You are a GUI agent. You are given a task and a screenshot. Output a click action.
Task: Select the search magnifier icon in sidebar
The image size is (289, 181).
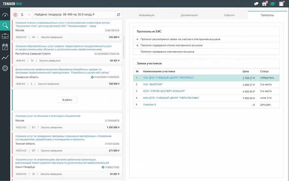click(x=5, y=25)
